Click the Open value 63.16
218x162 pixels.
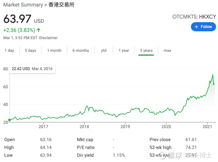(x=46, y=140)
